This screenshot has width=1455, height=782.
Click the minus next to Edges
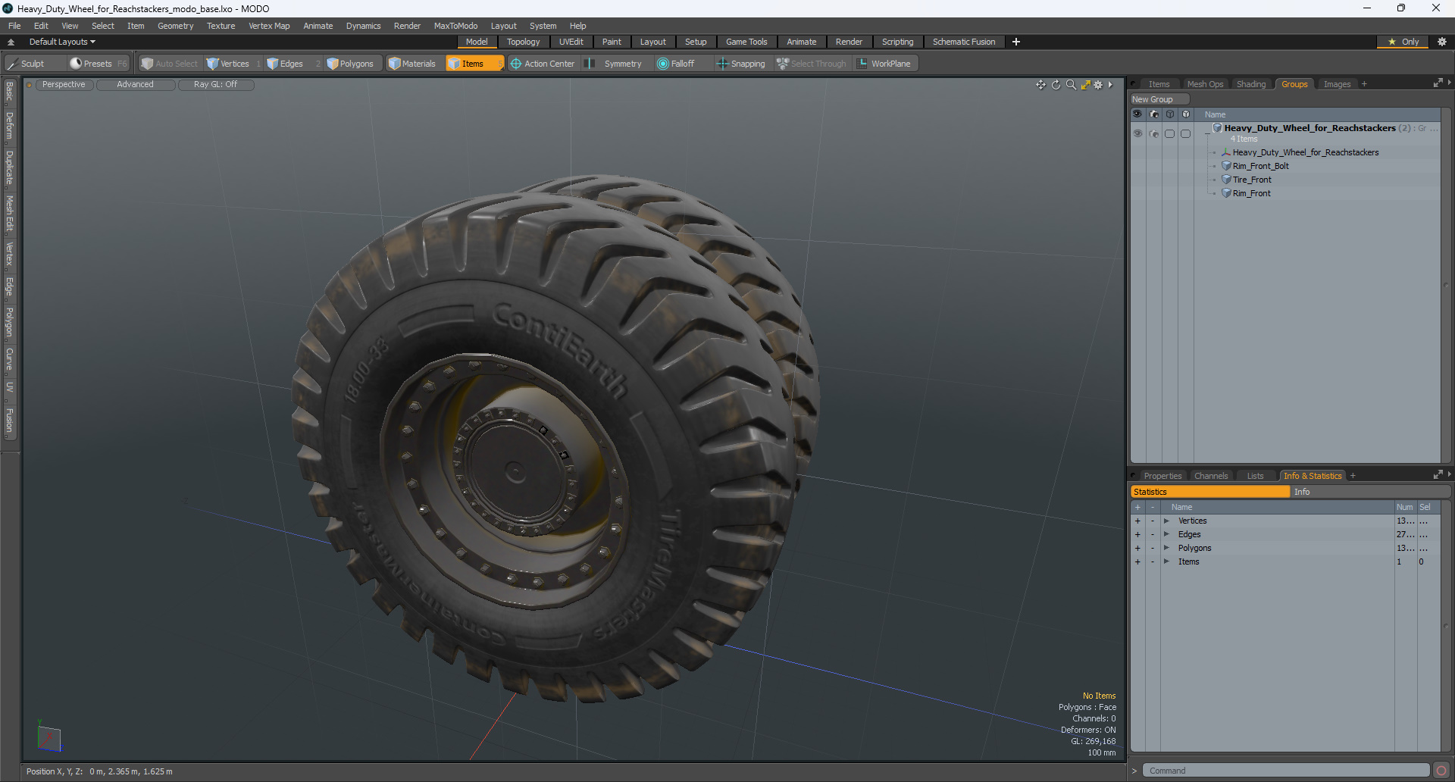(x=1153, y=534)
